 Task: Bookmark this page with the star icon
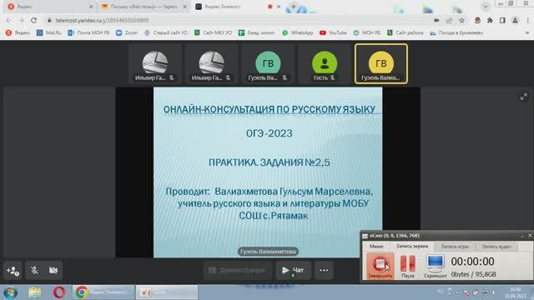[461, 20]
